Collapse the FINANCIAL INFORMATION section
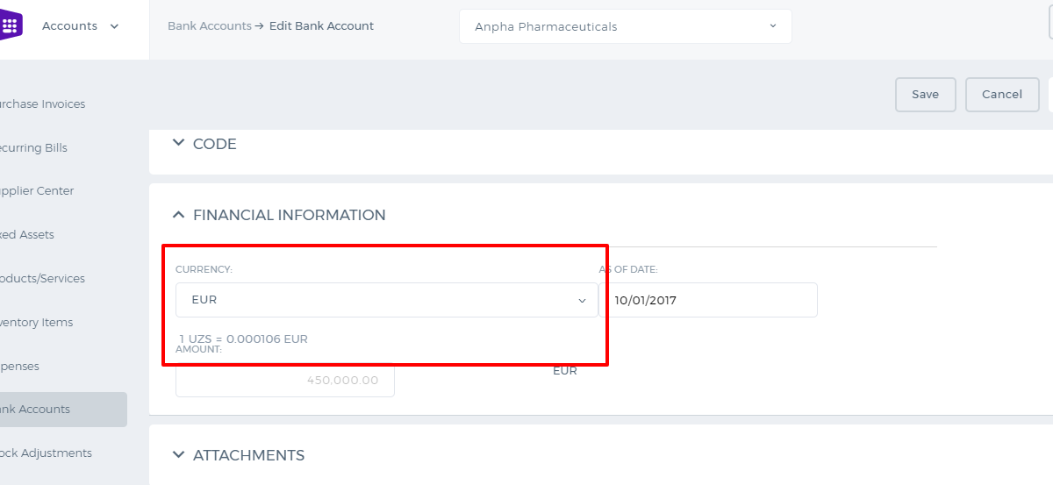Viewport: 1053px width, 485px height. point(279,215)
